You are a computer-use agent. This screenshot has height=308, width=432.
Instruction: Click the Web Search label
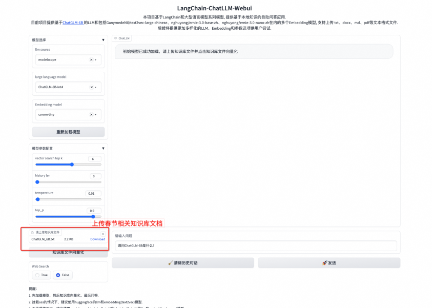click(40, 266)
